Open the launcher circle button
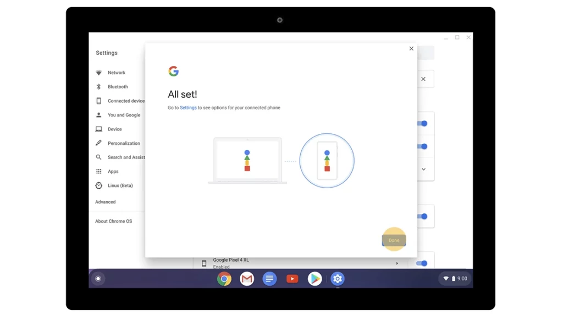563x316 pixels. tap(98, 278)
